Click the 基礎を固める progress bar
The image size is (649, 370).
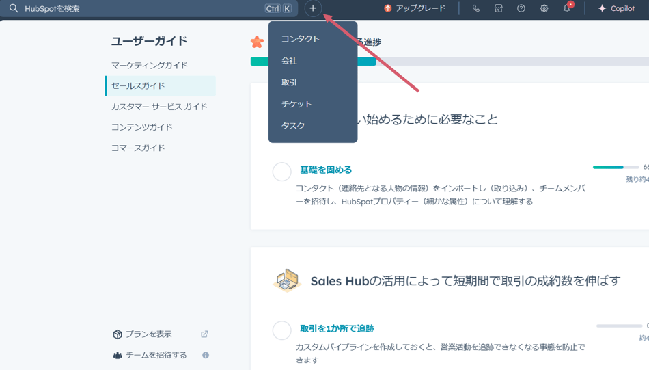coord(616,167)
